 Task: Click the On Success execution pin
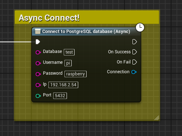[135, 52]
